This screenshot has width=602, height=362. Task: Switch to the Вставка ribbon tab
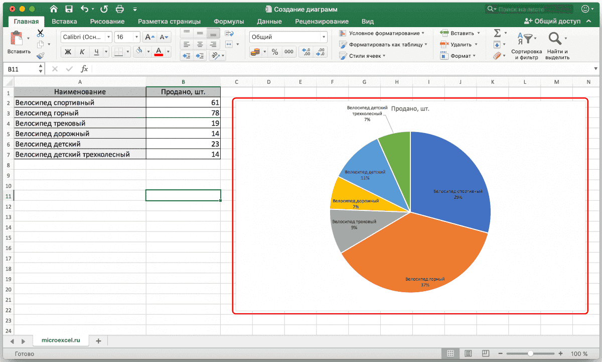64,22
